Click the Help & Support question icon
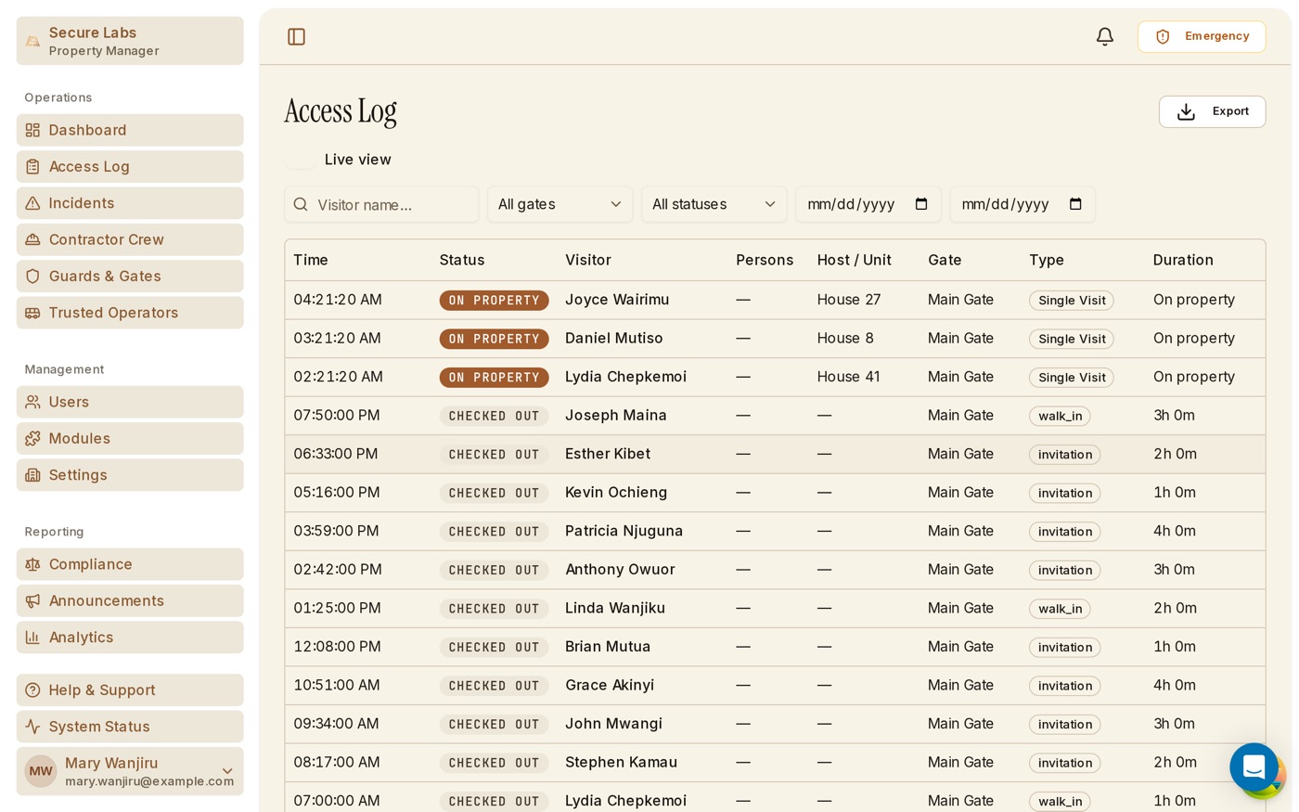 pos(32,690)
